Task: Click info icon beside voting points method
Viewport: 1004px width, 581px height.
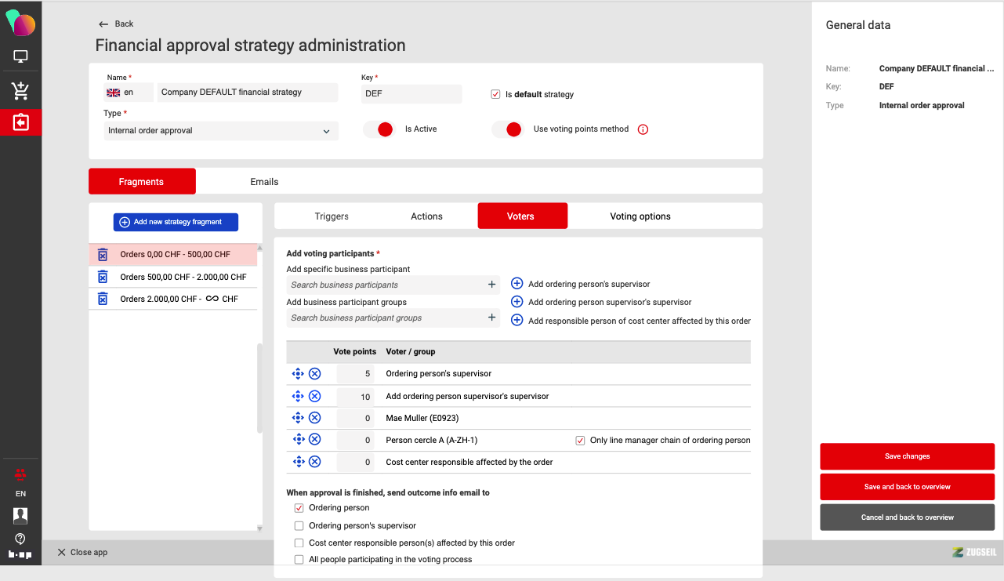Action: pyautogui.click(x=643, y=129)
